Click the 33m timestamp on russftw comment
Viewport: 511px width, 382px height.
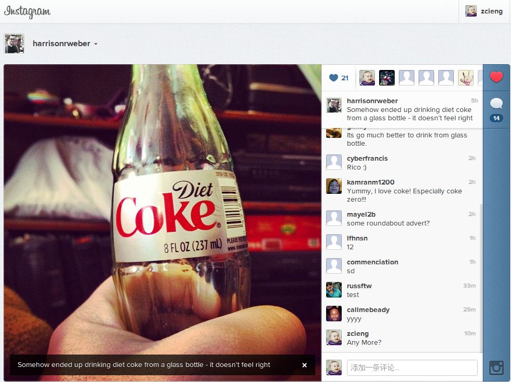coord(469,286)
